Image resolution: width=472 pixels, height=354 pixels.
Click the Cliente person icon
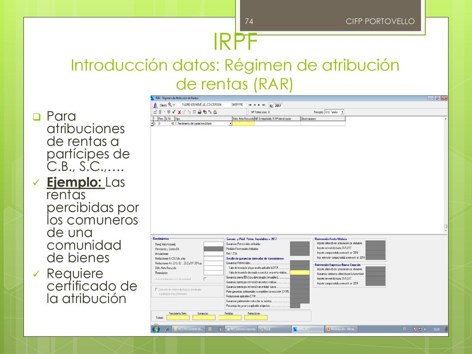point(155,105)
